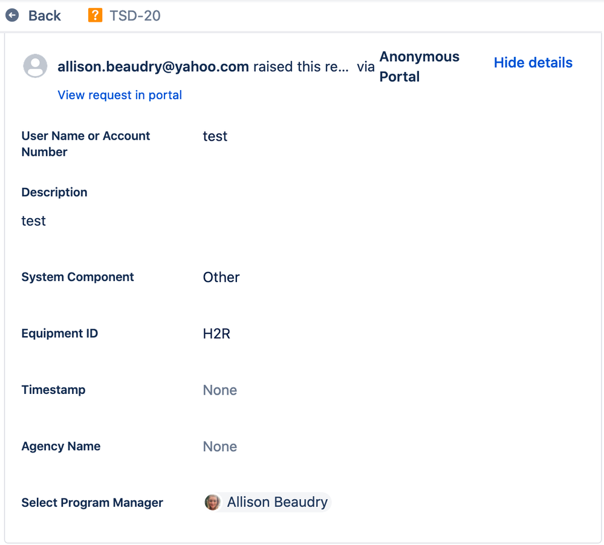Viewport: 604px width, 545px height.
Task: Click the User Name or Account Number label
Action: (x=85, y=144)
